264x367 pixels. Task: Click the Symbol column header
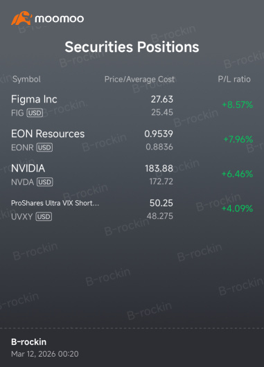(26, 80)
